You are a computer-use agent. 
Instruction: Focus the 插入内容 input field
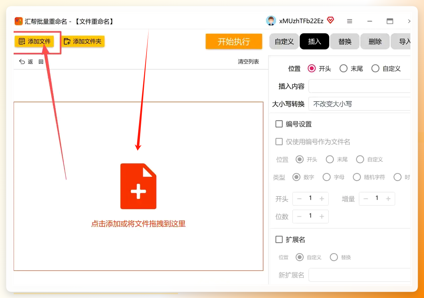tap(360, 86)
